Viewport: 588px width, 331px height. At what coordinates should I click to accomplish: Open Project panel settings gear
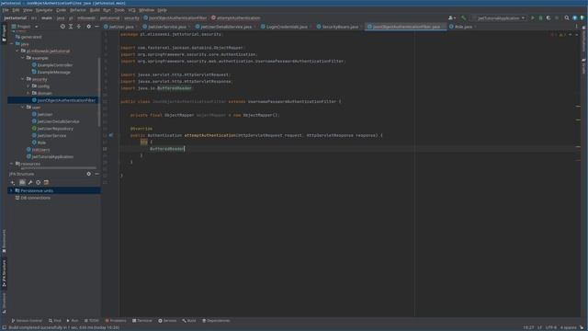[x=88, y=27]
